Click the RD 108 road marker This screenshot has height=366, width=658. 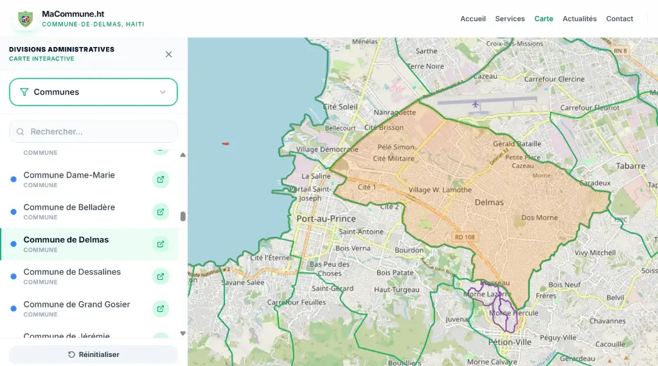[x=465, y=237]
